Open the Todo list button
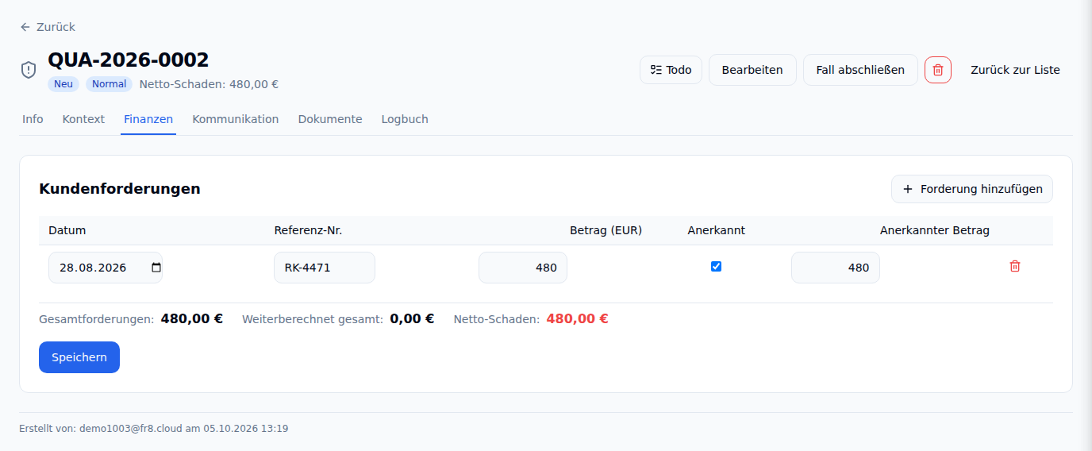This screenshot has width=1092, height=451. pos(671,70)
